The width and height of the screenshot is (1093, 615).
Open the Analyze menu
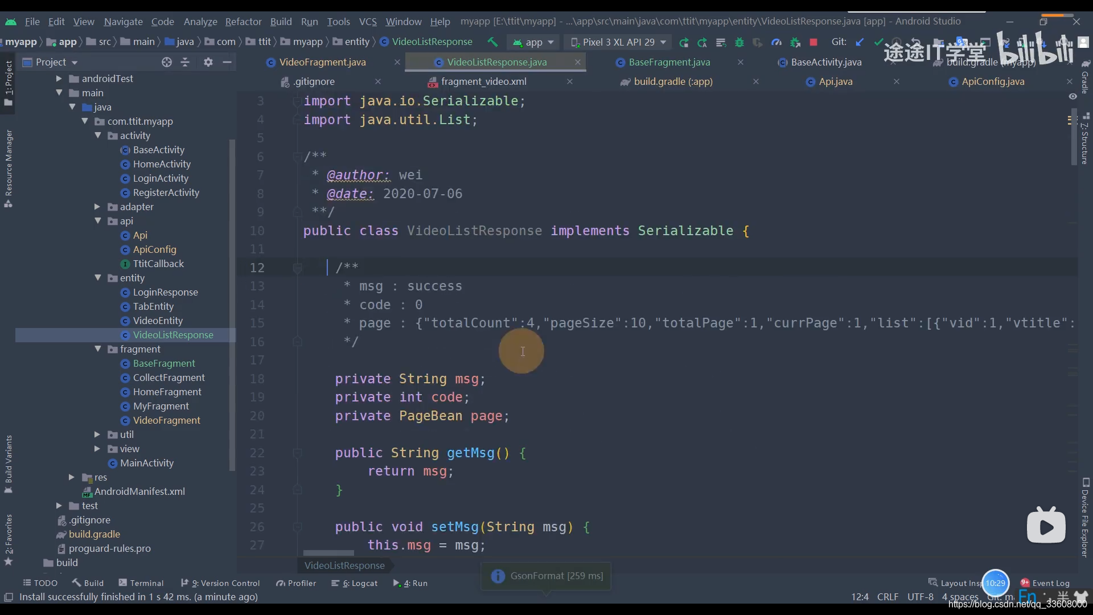click(x=200, y=22)
